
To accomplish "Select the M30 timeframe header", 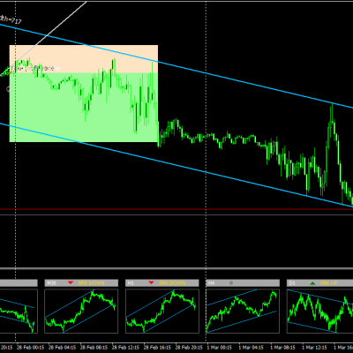I will coord(81,283).
